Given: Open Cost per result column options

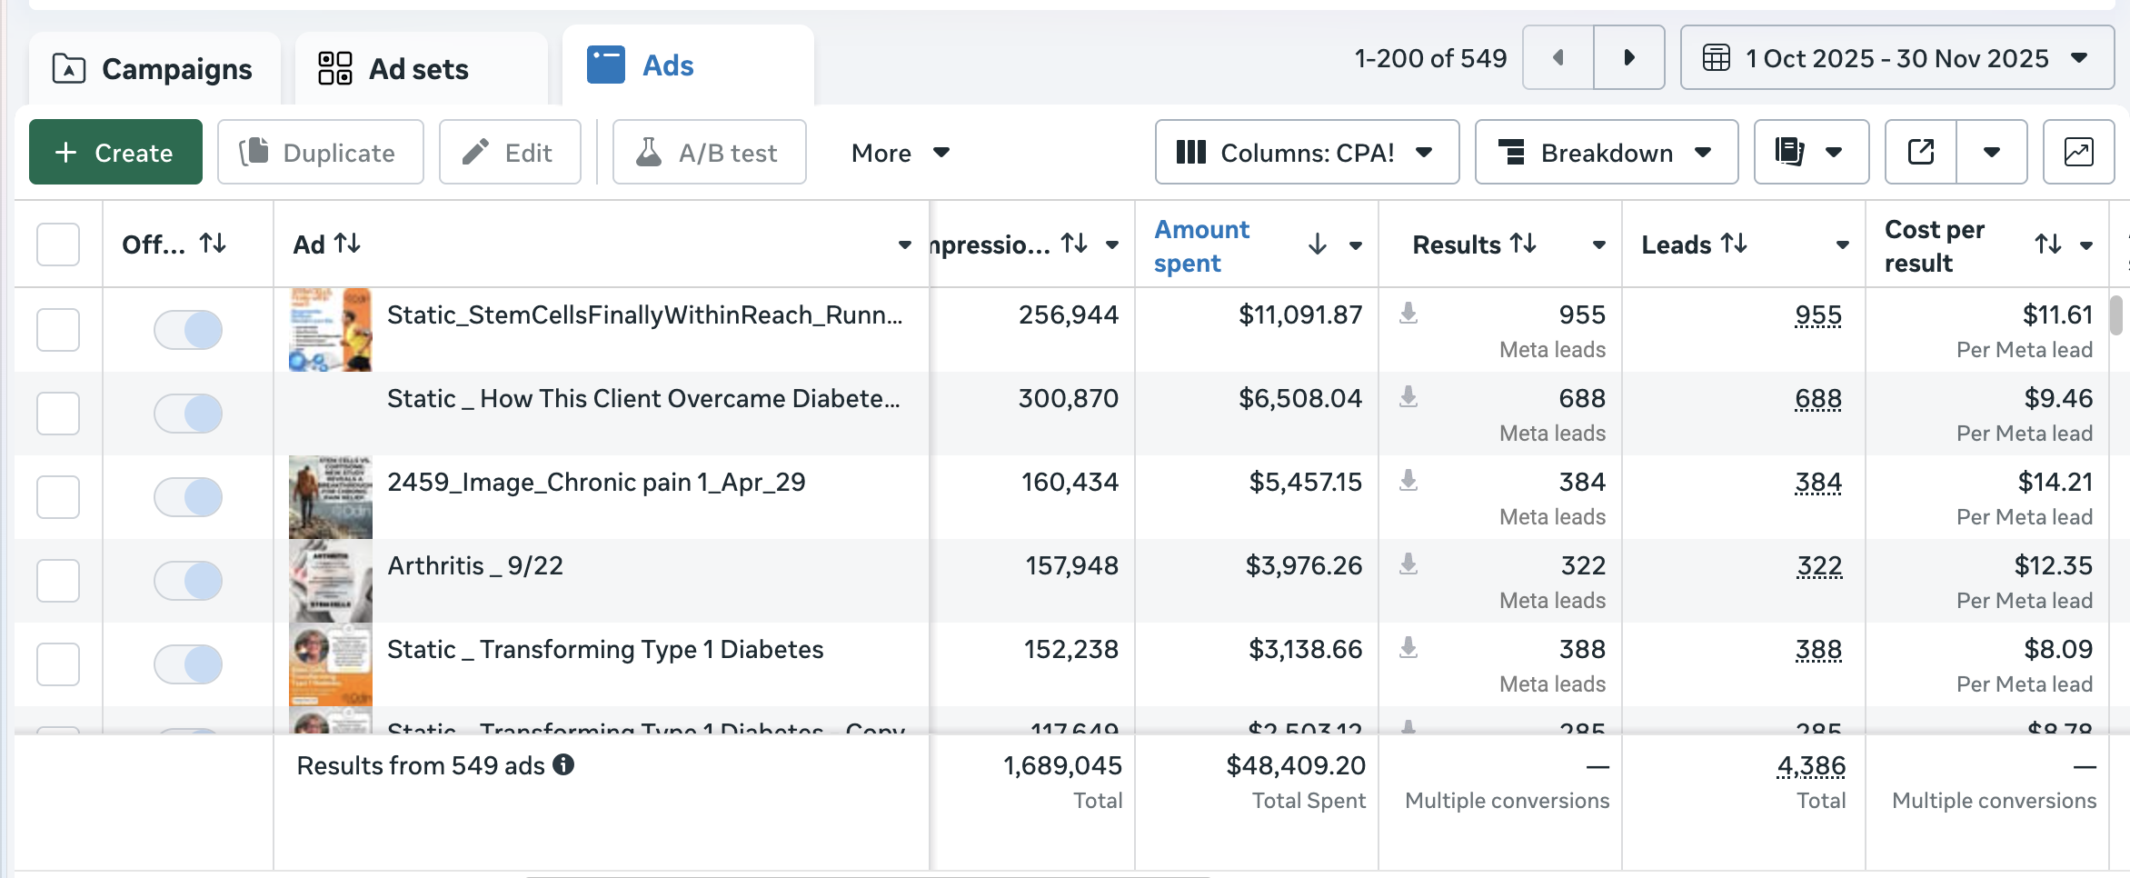Looking at the screenshot, I should (x=2086, y=245).
